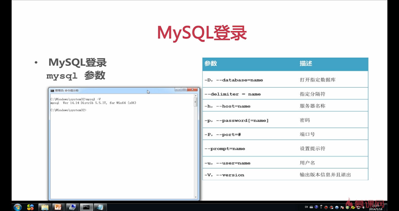This screenshot has height=211, width=399.
Task: Click the '--prompt=name' cell
Action: pos(225,149)
